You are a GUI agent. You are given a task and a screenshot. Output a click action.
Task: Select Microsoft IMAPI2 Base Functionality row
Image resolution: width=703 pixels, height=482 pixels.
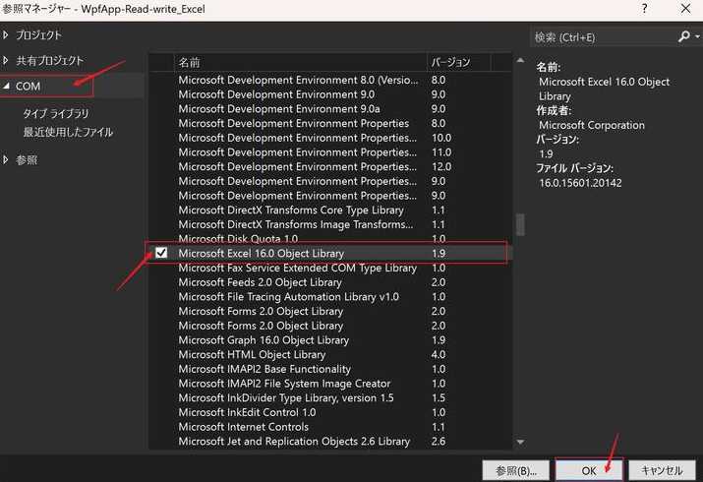coord(329,369)
